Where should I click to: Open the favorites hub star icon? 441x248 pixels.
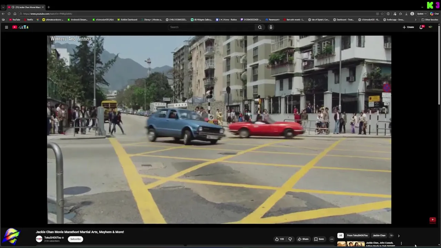(x=400, y=14)
